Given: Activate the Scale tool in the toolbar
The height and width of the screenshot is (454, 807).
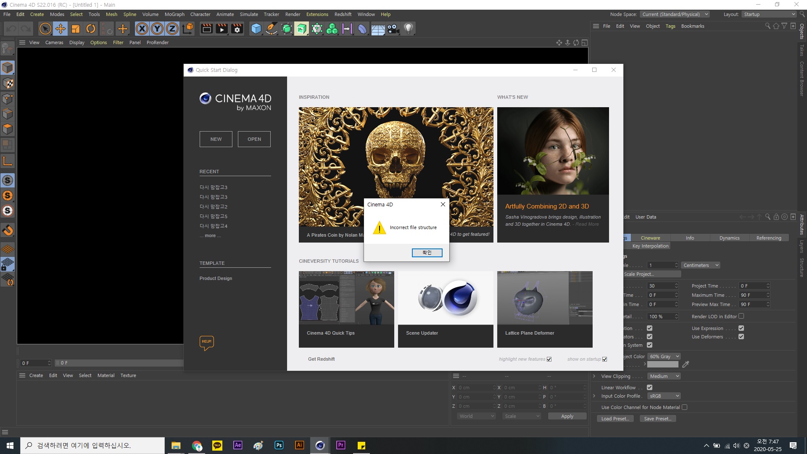Looking at the screenshot, I should (x=76, y=29).
